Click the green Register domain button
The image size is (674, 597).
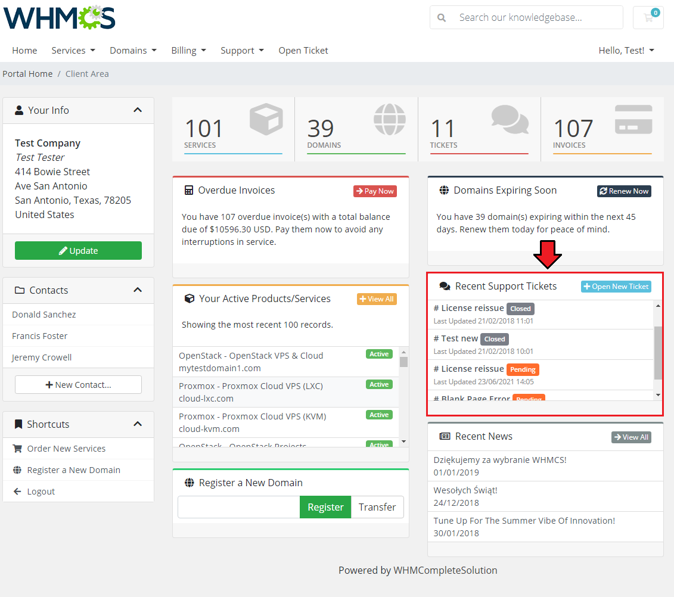coord(325,507)
